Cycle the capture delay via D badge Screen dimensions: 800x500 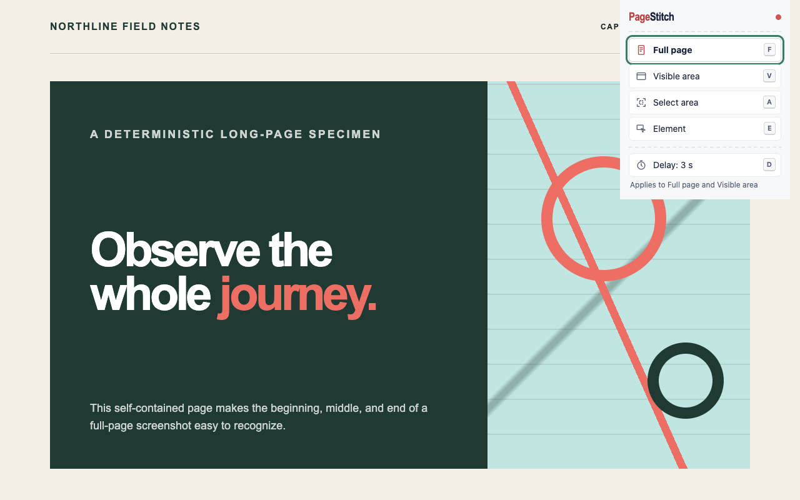pos(769,164)
